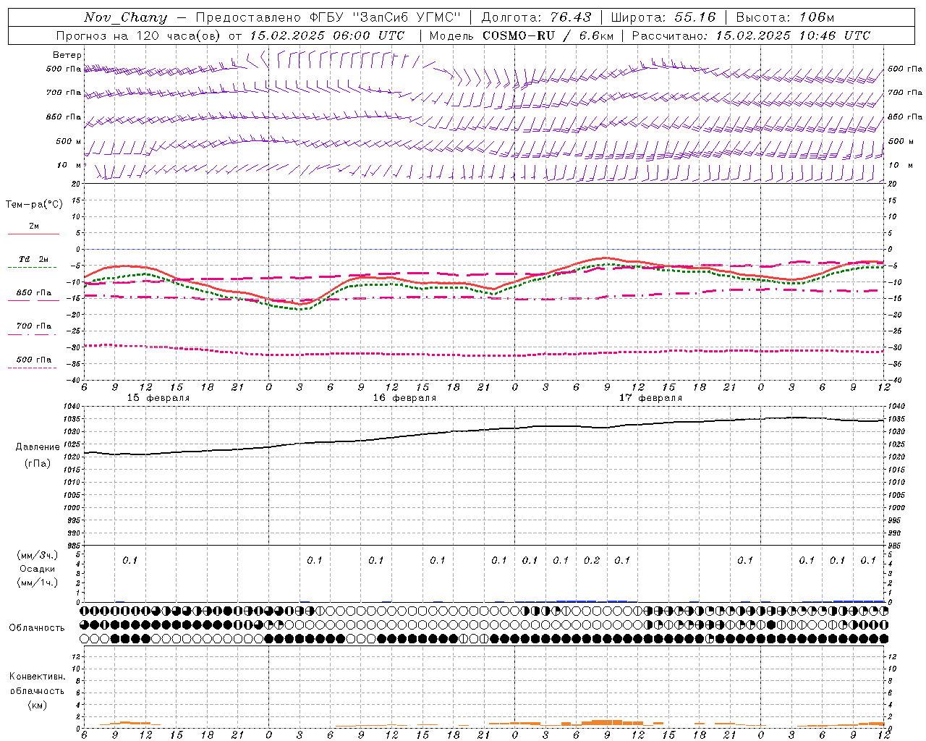Click the elevation label Высота: 106м

tap(785, 17)
